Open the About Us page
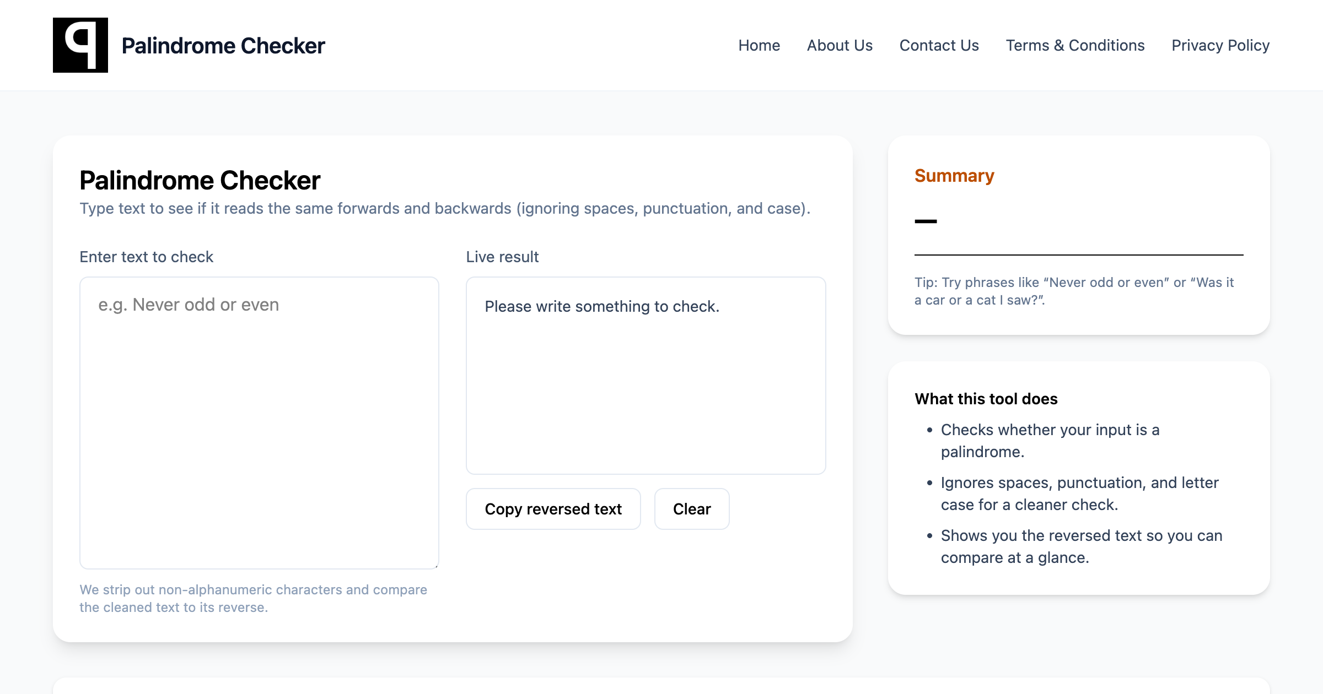This screenshot has width=1323, height=694. point(840,45)
